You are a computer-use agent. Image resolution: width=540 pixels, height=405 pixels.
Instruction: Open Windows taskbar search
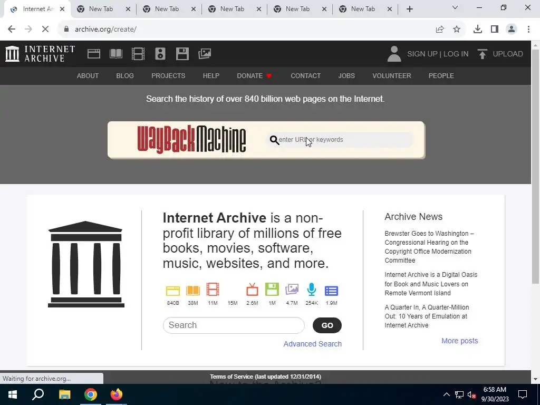[38, 394]
